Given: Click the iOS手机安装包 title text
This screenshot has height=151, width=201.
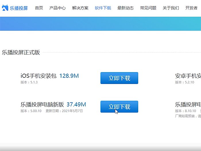Looking at the screenshot, I should click(x=38, y=76).
